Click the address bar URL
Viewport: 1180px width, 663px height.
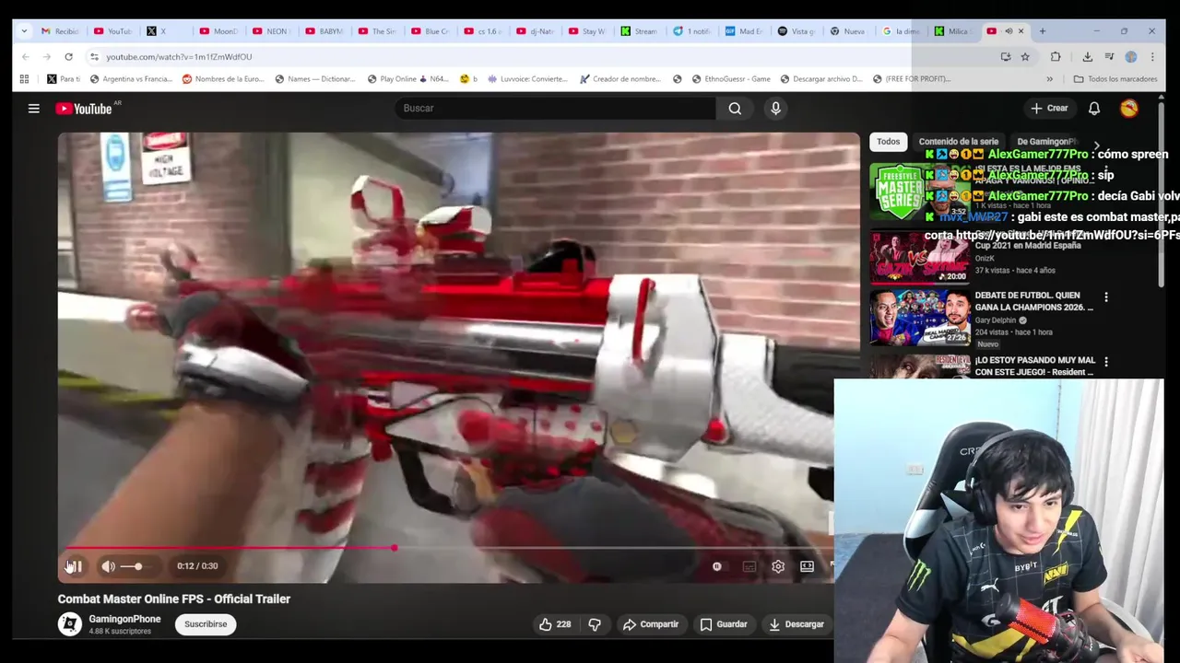point(179,57)
